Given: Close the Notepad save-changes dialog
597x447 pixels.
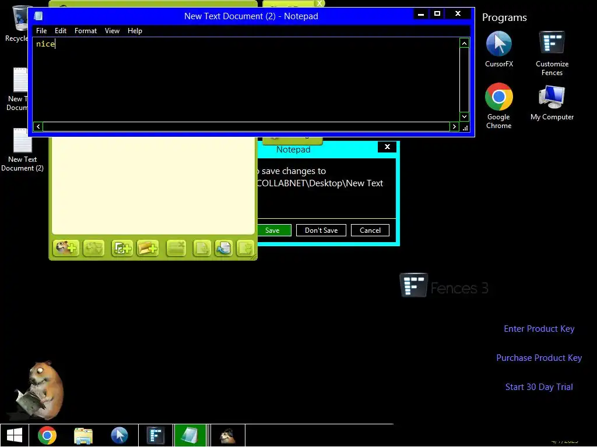Looking at the screenshot, I should point(387,147).
